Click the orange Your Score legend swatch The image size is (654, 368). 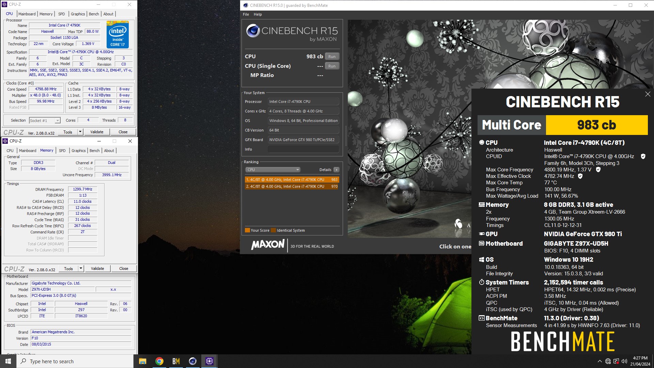click(247, 230)
